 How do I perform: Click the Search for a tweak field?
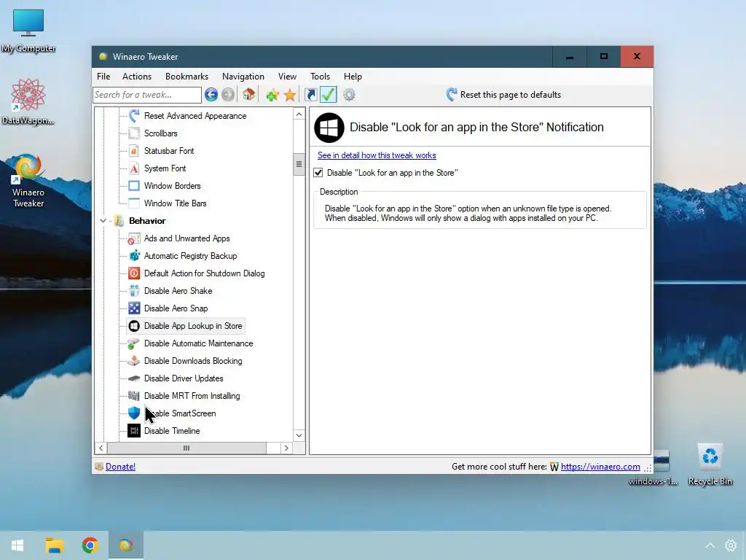point(147,95)
